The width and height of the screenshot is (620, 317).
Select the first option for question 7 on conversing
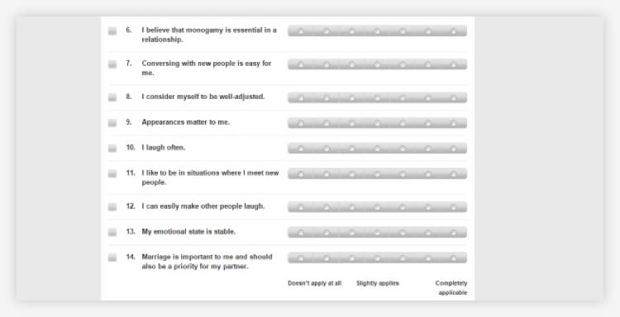301,64
